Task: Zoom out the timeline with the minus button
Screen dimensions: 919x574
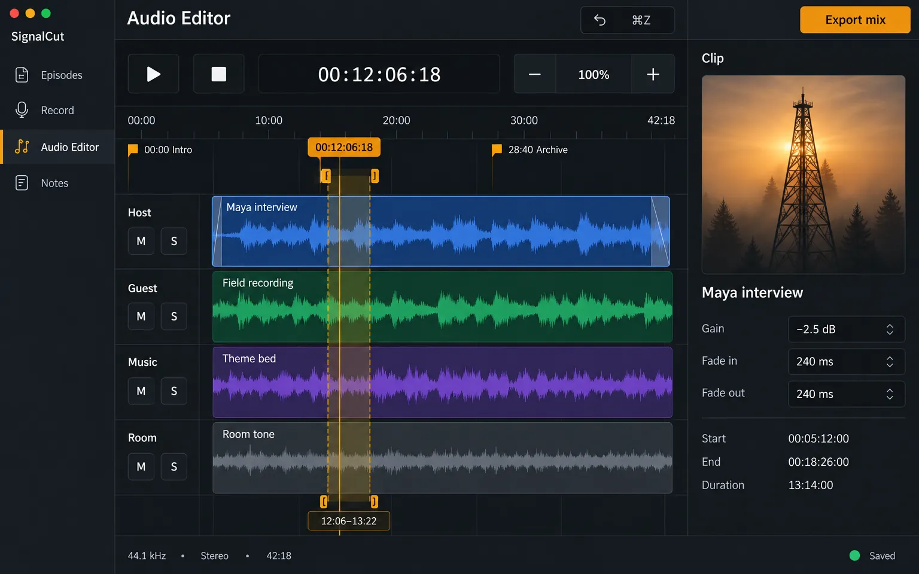Action: pyautogui.click(x=535, y=74)
